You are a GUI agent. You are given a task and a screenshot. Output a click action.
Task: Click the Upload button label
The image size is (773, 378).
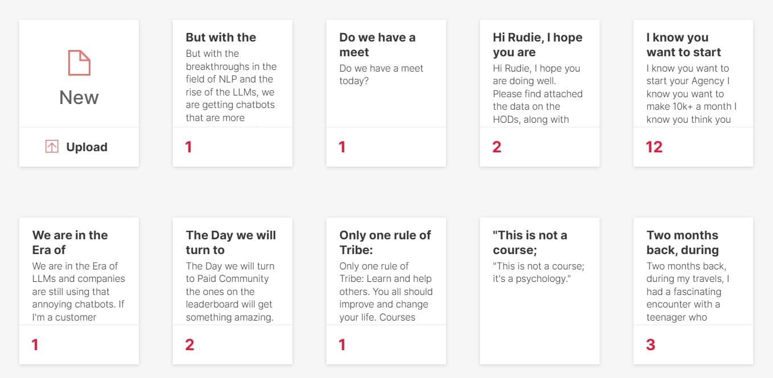click(x=86, y=147)
